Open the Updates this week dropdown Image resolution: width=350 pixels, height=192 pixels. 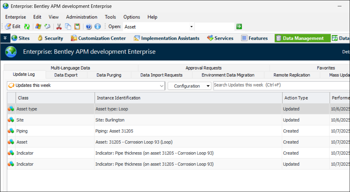pos(162,86)
